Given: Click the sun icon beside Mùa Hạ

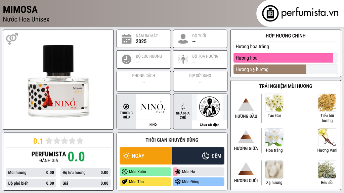Looking at the screenshot, I should click(x=178, y=172).
